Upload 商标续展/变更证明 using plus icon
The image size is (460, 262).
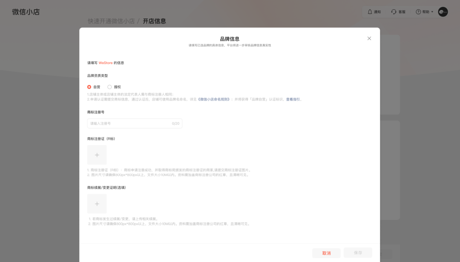tap(97, 204)
